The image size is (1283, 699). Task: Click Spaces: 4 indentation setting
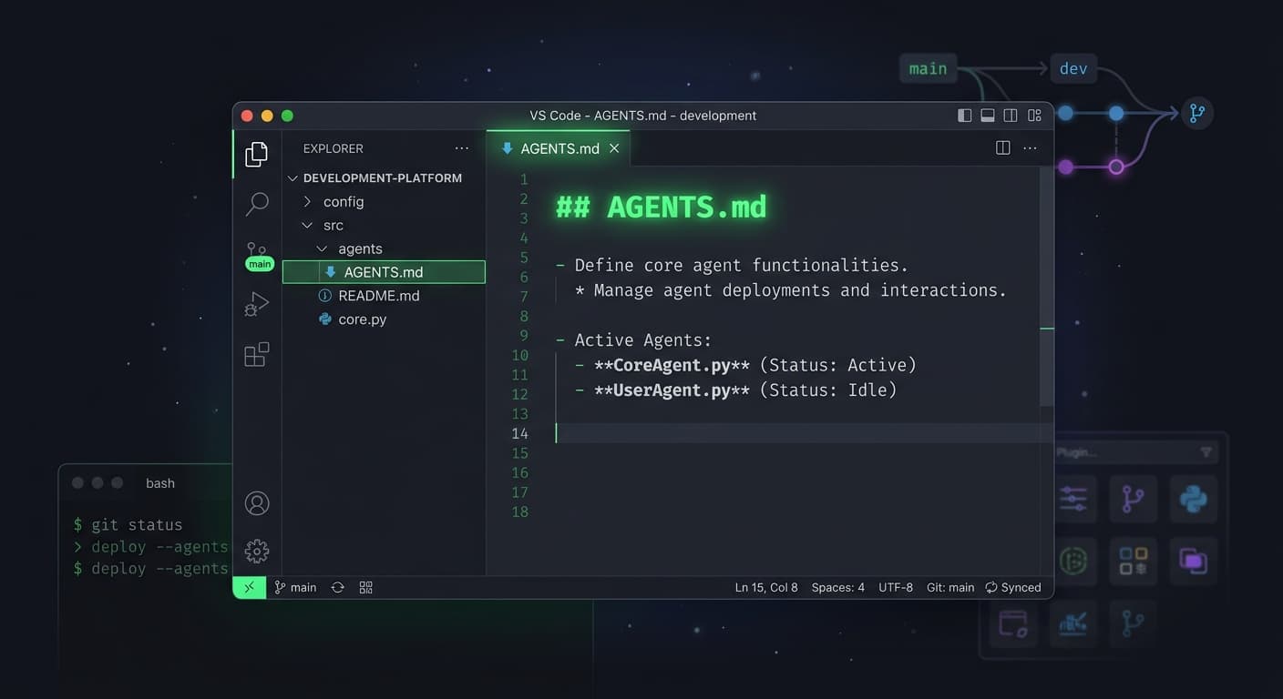click(x=838, y=587)
